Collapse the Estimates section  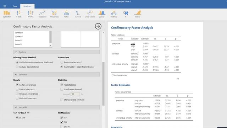coord(56,74)
